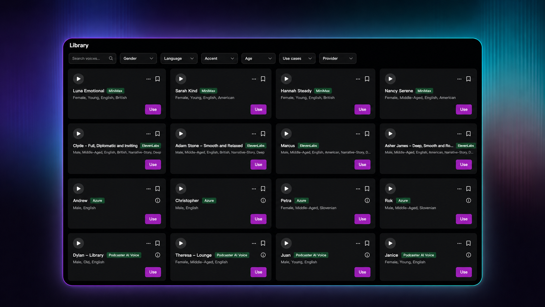This screenshot has height=307, width=545.
Task: Open more options for Hannah Steady
Action: point(358,79)
